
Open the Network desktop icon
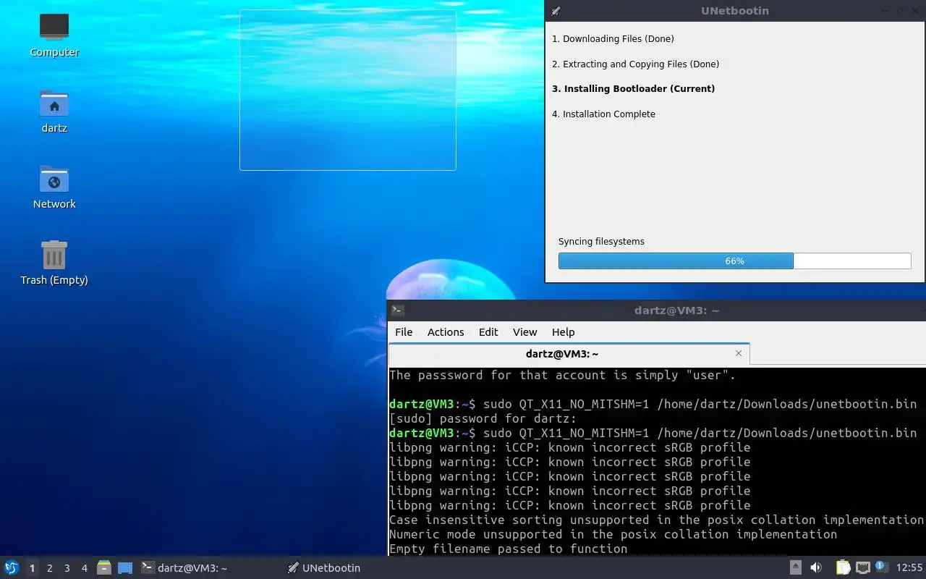pos(54,187)
